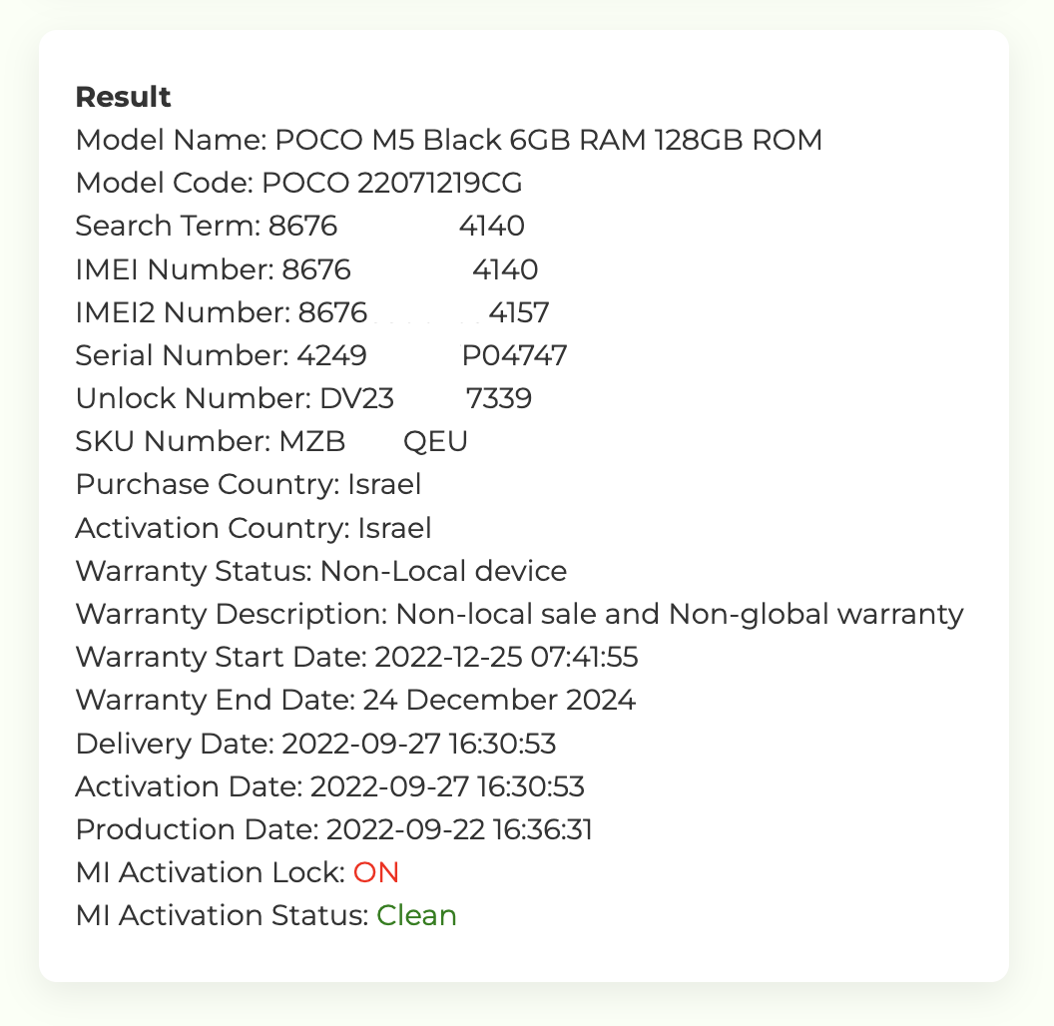Image resolution: width=1054 pixels, height=1026 pixels.
Task: Click the Purchase Country Israel line
Action: [x=249, y=485]
